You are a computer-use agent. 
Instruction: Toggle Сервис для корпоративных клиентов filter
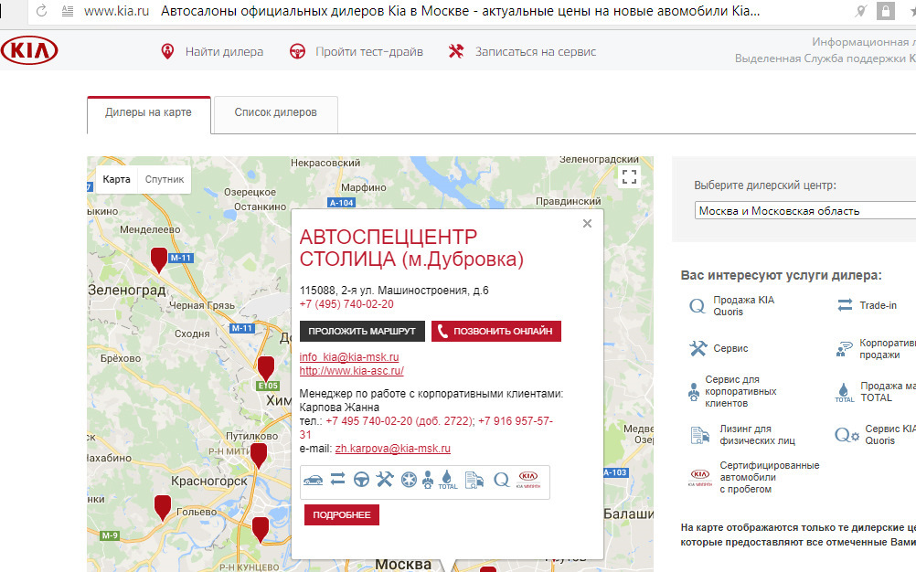coord(732,392)
